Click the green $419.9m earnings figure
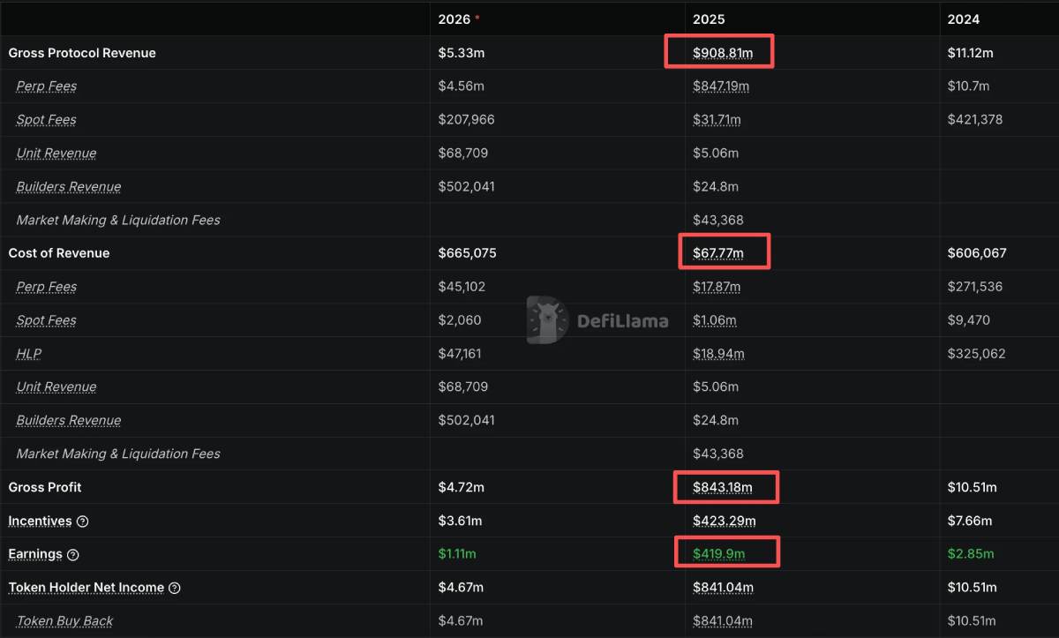 click(718, 554)
